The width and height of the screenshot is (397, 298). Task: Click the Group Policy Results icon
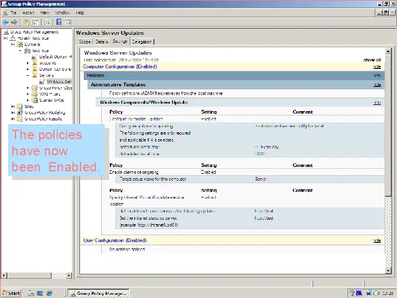pos(20,119)
